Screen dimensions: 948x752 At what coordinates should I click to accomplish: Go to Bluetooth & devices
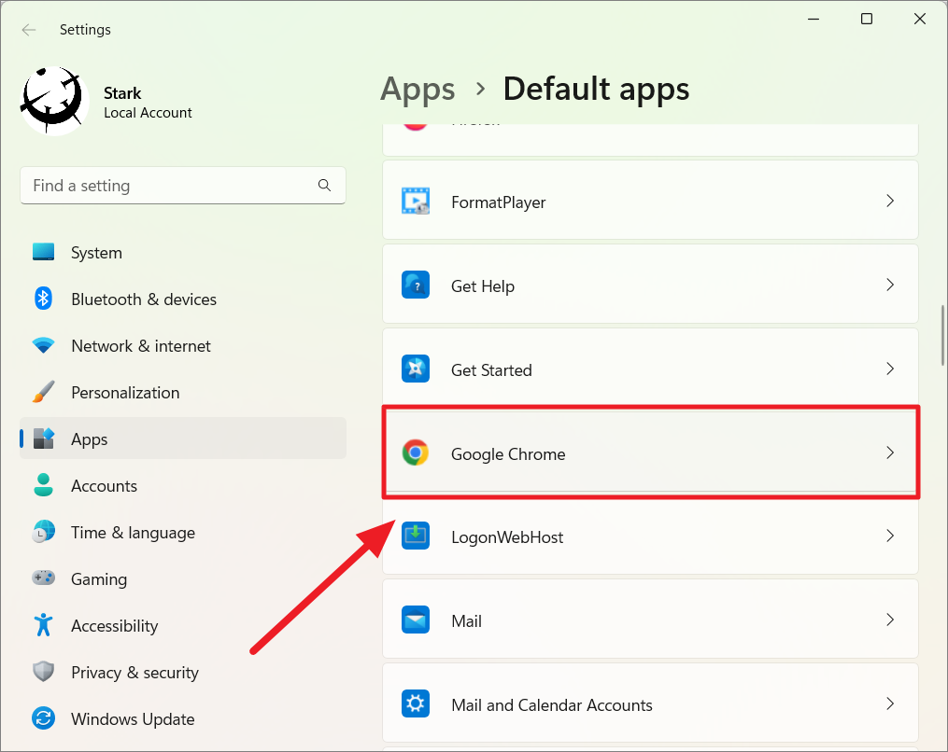(x=182, y=299)
